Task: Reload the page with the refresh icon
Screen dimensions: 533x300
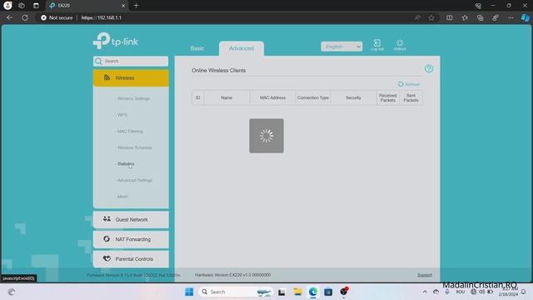Action: (x=25, y=17)
